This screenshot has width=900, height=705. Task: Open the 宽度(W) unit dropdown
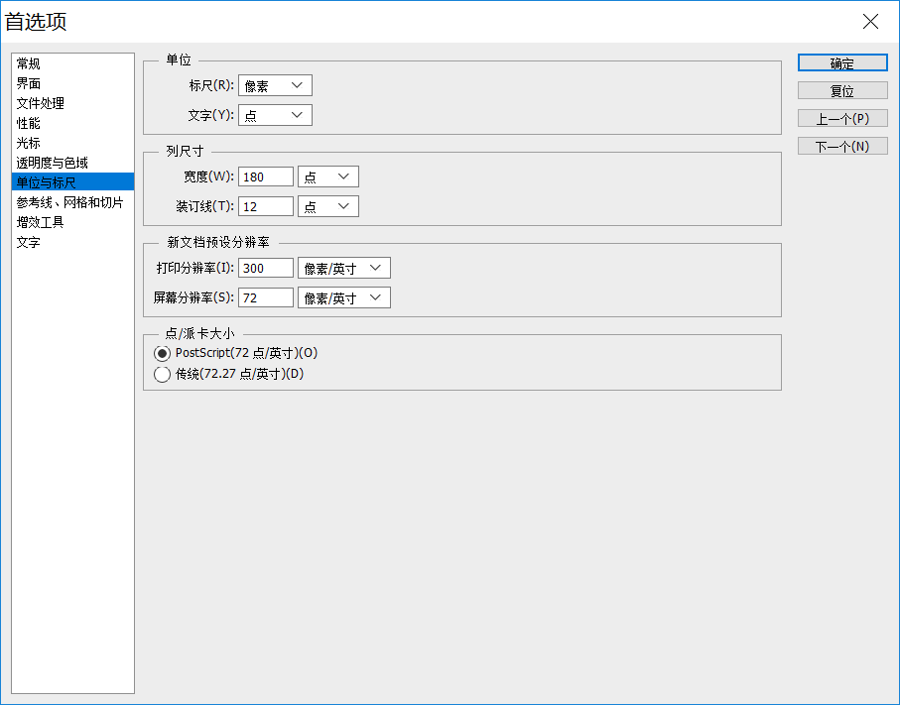(328, 176)
